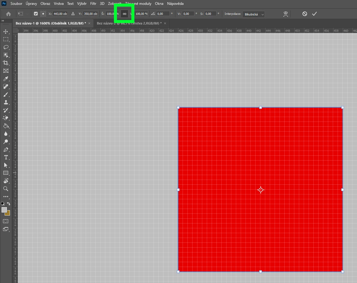Select the History Brush tool

pyautogui.click(x=6, y=110)
